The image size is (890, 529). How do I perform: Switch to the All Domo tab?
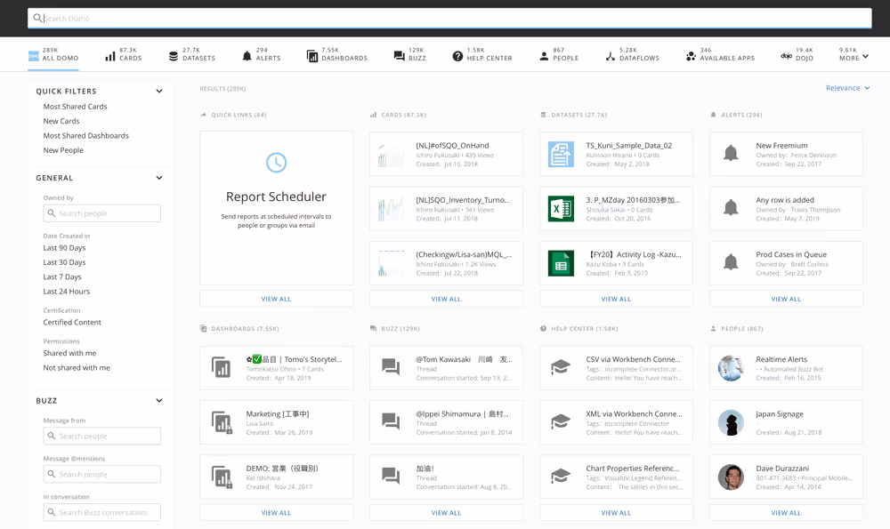(x=53, y=54)
